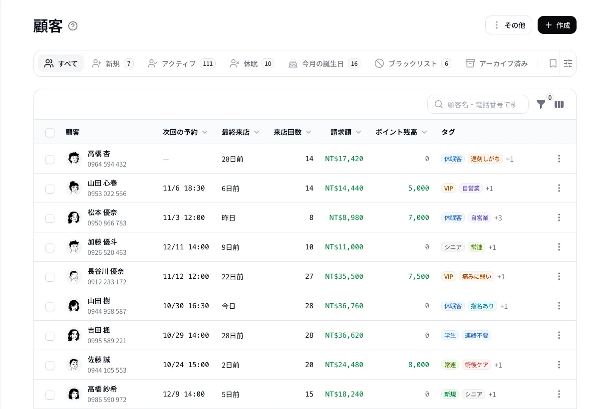
Task: Sort by ポイント残高 column
Action: pyautogui.click(x=401, y=132)
